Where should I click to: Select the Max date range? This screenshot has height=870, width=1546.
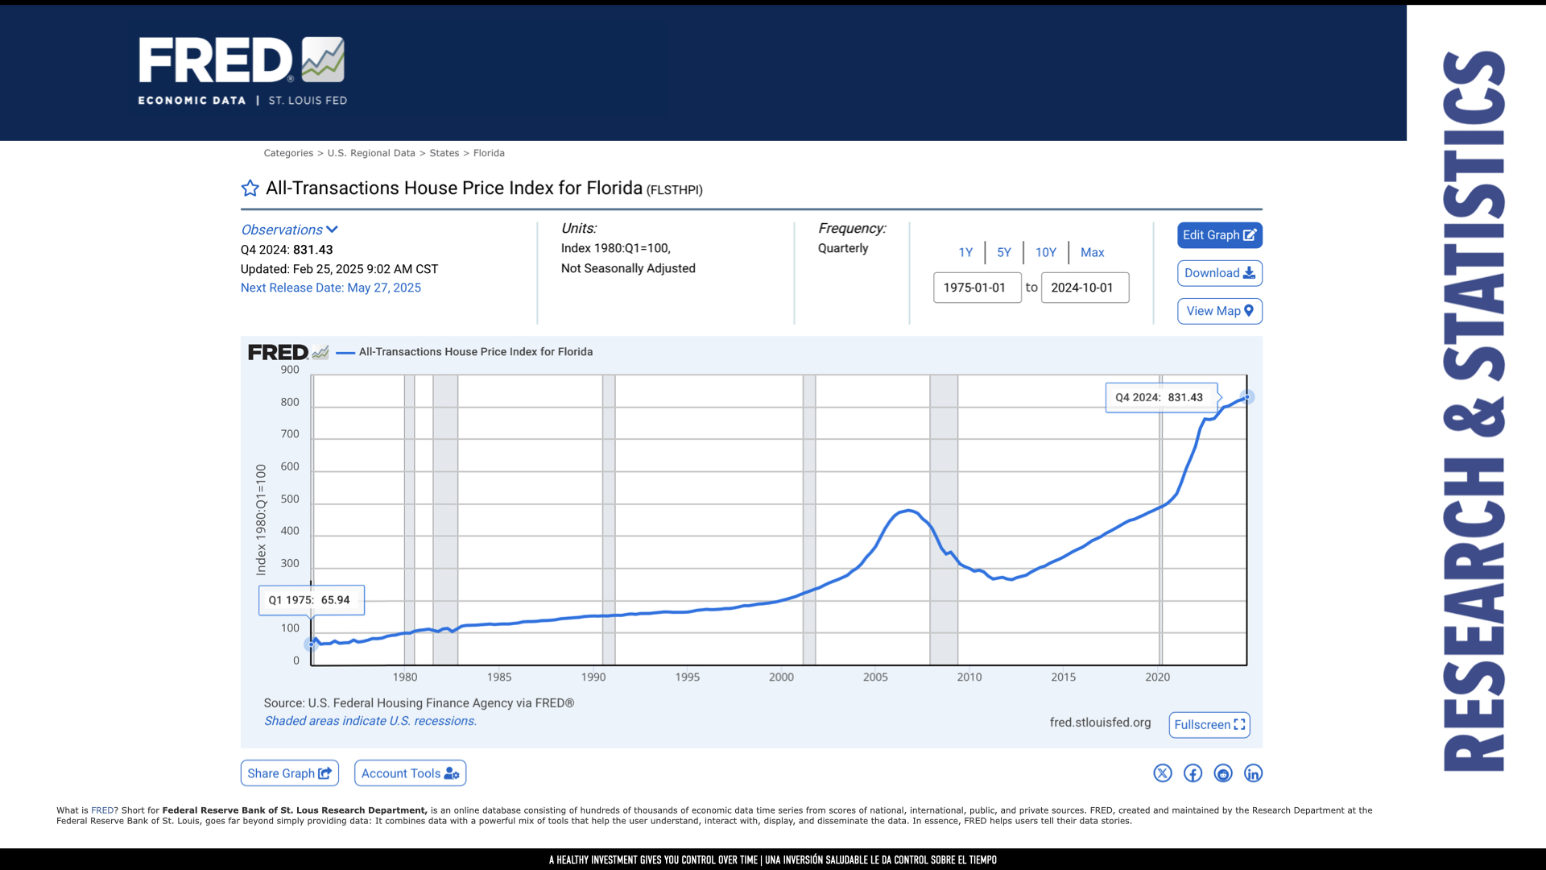tap(1092, 252)
